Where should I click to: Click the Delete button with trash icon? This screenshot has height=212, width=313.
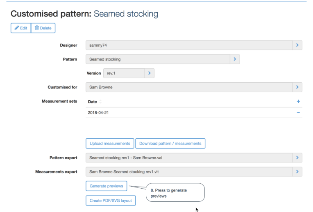43,28
